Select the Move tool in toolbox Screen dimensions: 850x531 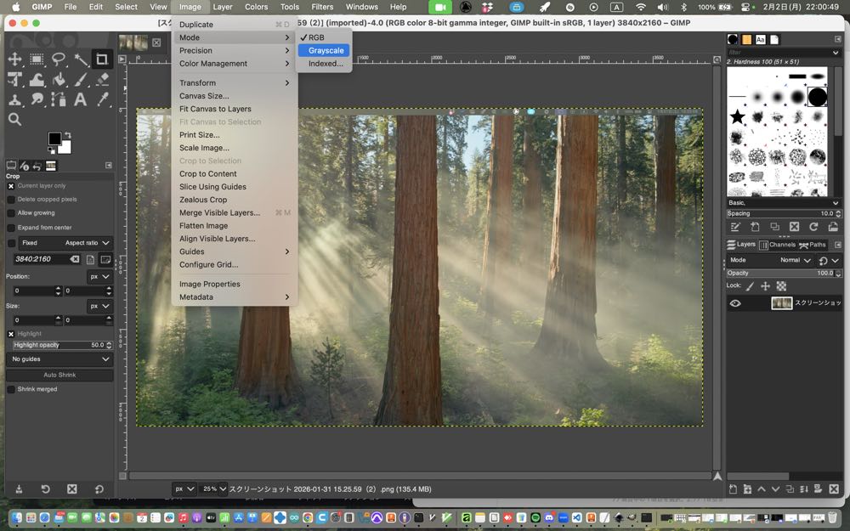pos(15,59)
